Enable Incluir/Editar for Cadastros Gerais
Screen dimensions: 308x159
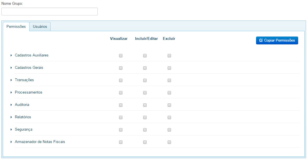[x=145, y=68]
